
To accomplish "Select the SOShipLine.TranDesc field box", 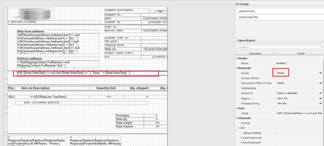I will (x=61, y=97).
